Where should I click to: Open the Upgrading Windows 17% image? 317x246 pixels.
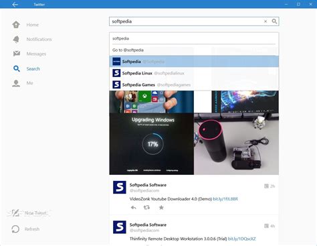coord(152,143)
